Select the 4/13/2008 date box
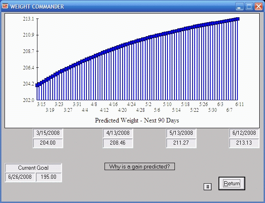265x203 pixels. [x=118, y=133]
